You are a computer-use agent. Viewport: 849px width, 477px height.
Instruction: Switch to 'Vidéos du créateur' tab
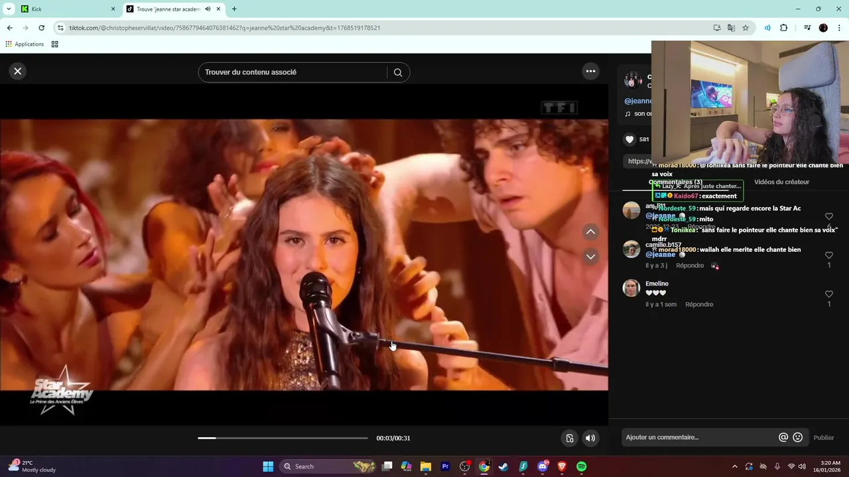(x=781, y=182)
